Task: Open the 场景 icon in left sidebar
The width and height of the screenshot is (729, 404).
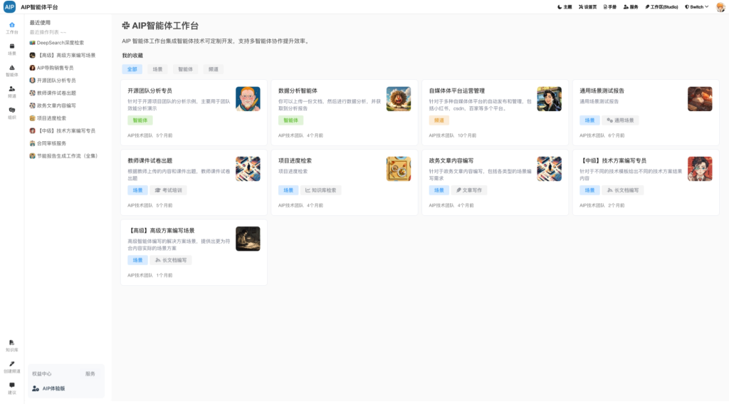Action: 11,46
